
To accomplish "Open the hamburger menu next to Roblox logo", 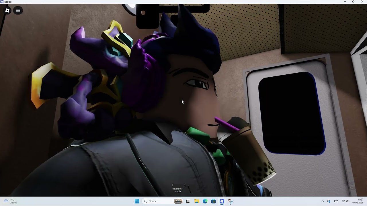I will (x=18, y=11).
